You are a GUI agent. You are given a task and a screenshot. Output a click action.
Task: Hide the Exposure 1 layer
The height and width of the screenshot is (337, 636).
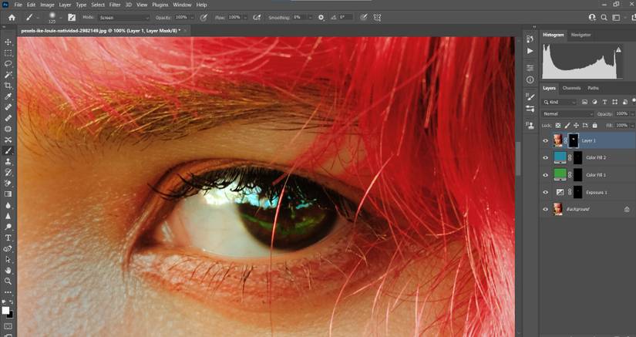[546, 192]
